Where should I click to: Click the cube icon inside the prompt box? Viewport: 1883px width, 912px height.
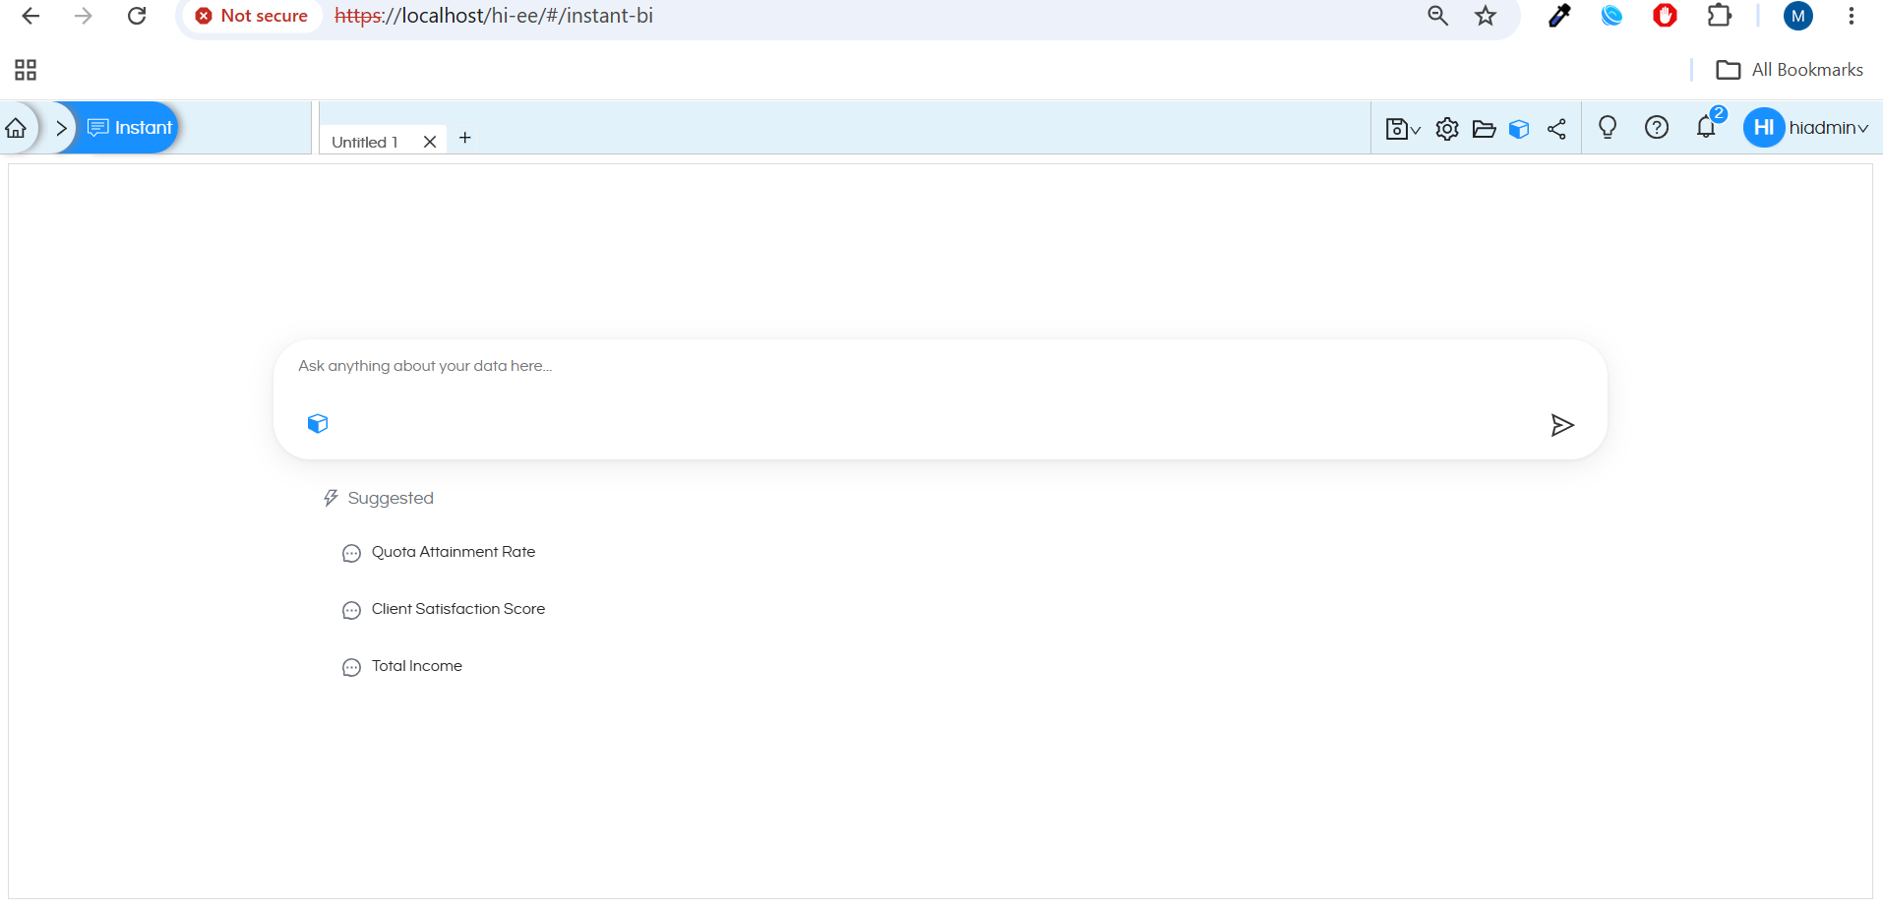click(x=318, y=423)
